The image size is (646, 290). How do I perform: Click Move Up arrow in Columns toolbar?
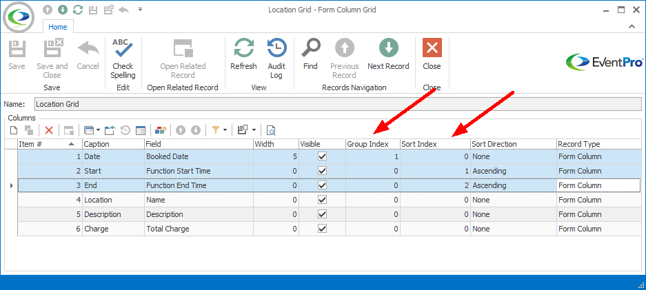click(181, 130)
